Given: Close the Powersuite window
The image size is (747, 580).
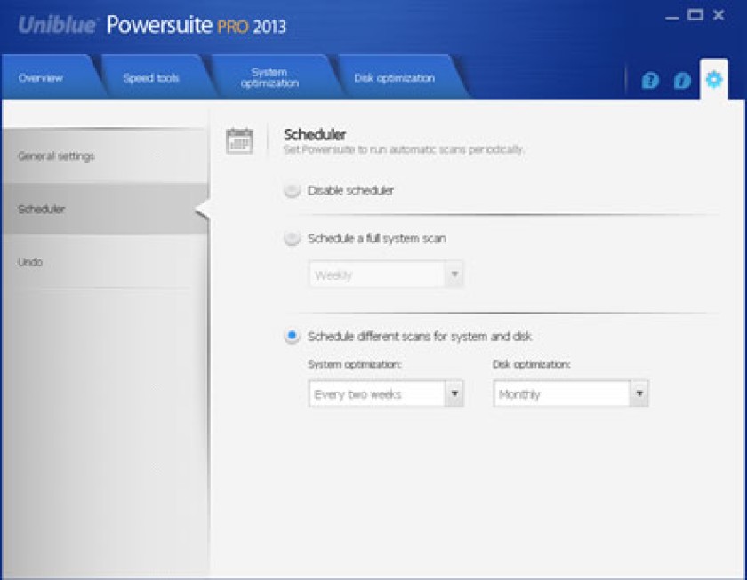Looking at the screenshot, I should coord(719,15).
